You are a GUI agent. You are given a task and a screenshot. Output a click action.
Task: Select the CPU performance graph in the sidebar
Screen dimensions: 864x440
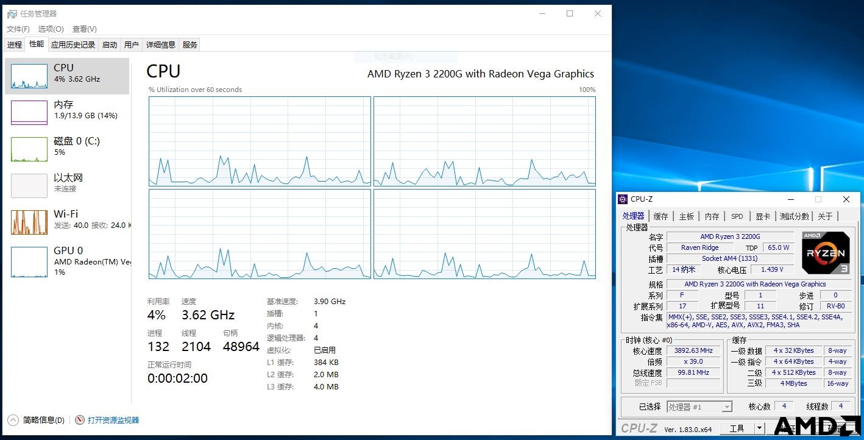coord(67,76)
